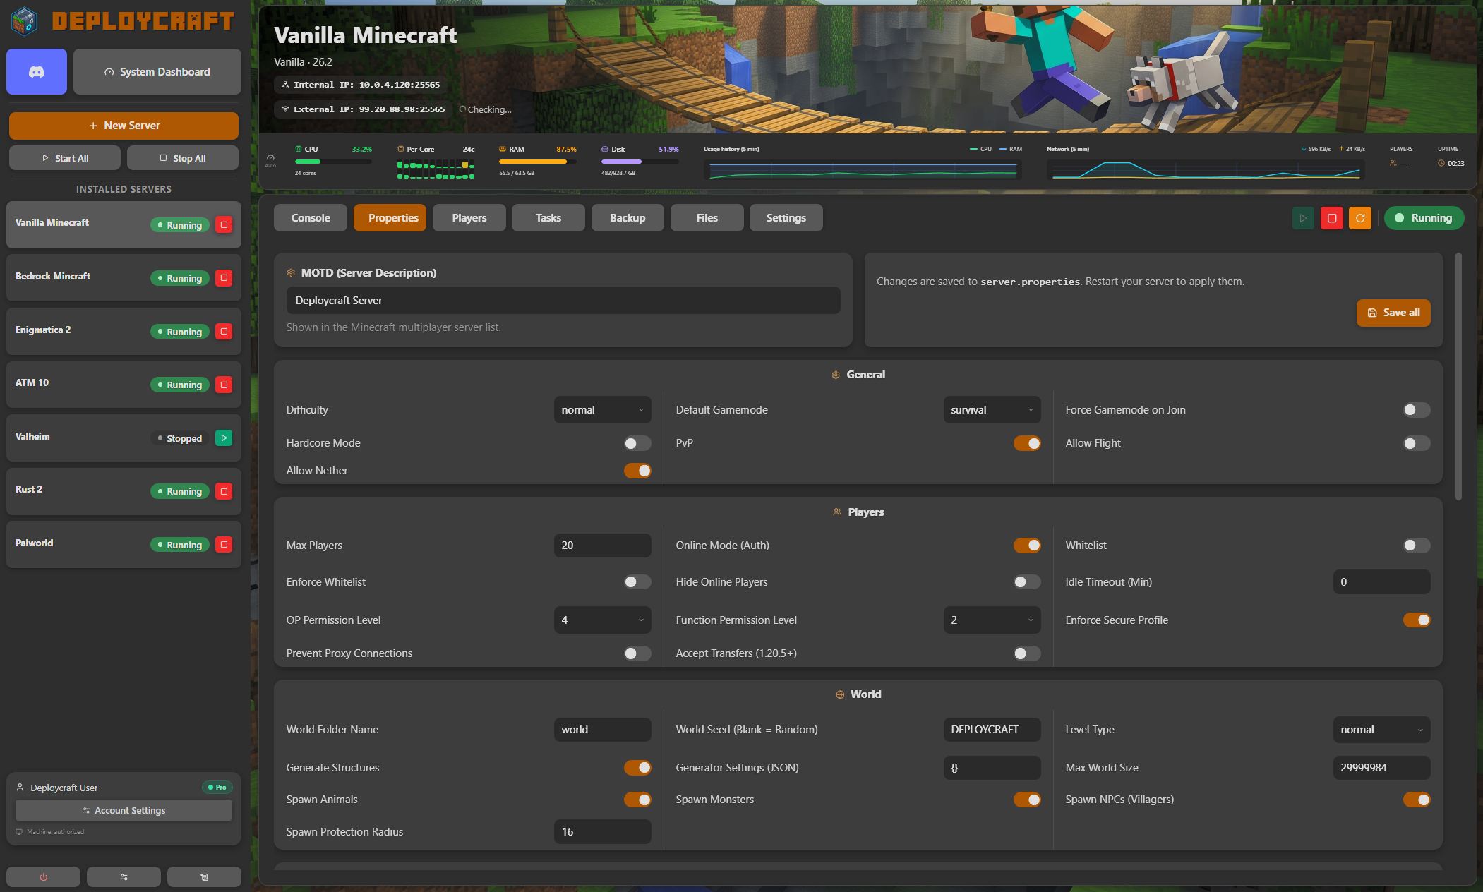Click the red power icon at sidebar bottom
Viewport: 1483px width, 892px height.
tap(43, 876)
